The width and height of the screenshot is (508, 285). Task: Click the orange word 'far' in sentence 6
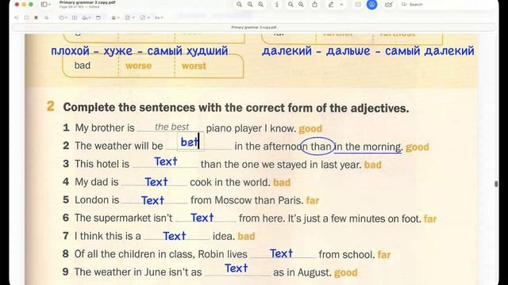[x=430, y=219]
